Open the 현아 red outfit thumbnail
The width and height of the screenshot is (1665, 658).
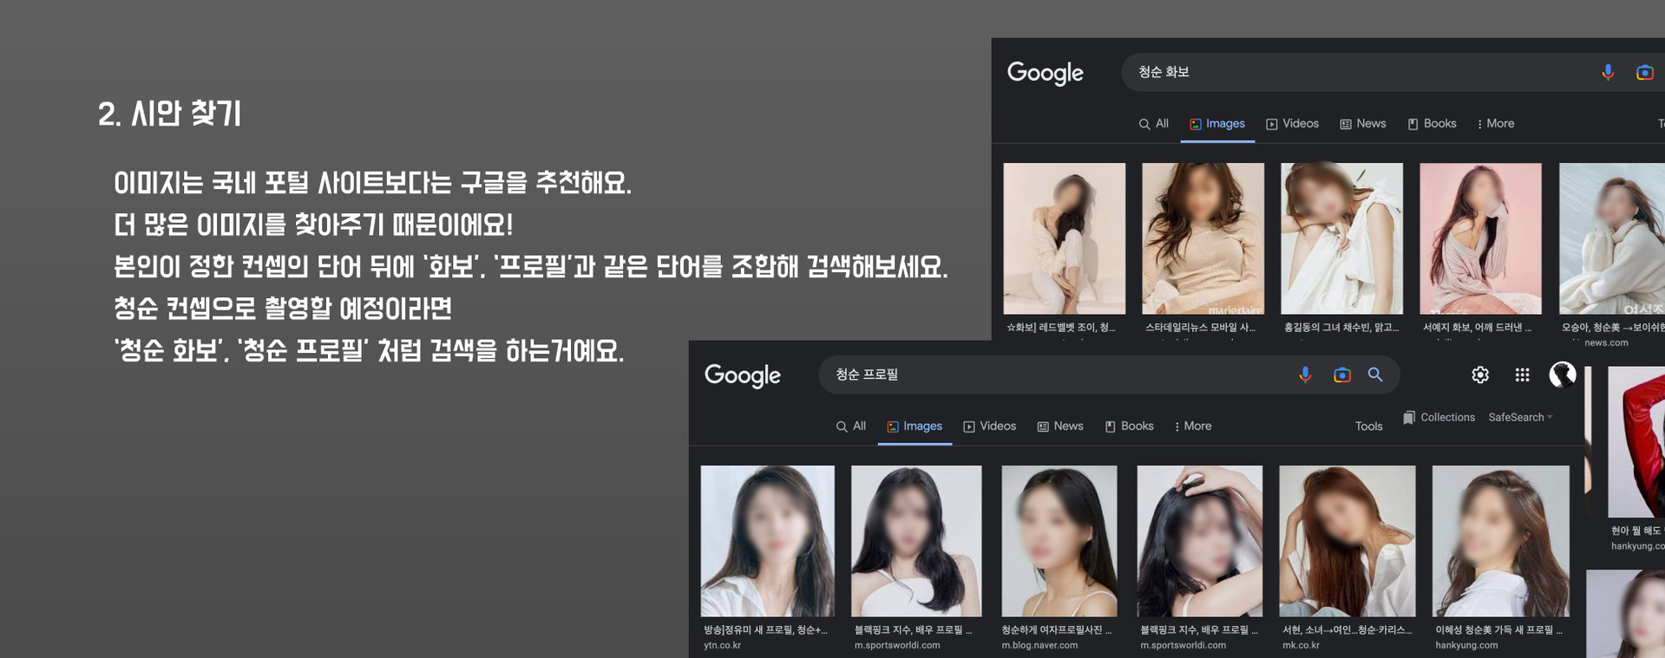[1636, 442]
